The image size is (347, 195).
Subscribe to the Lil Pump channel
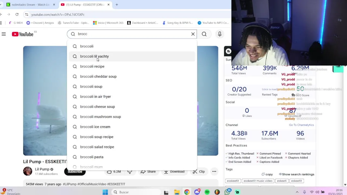click(x=75, y=171)
